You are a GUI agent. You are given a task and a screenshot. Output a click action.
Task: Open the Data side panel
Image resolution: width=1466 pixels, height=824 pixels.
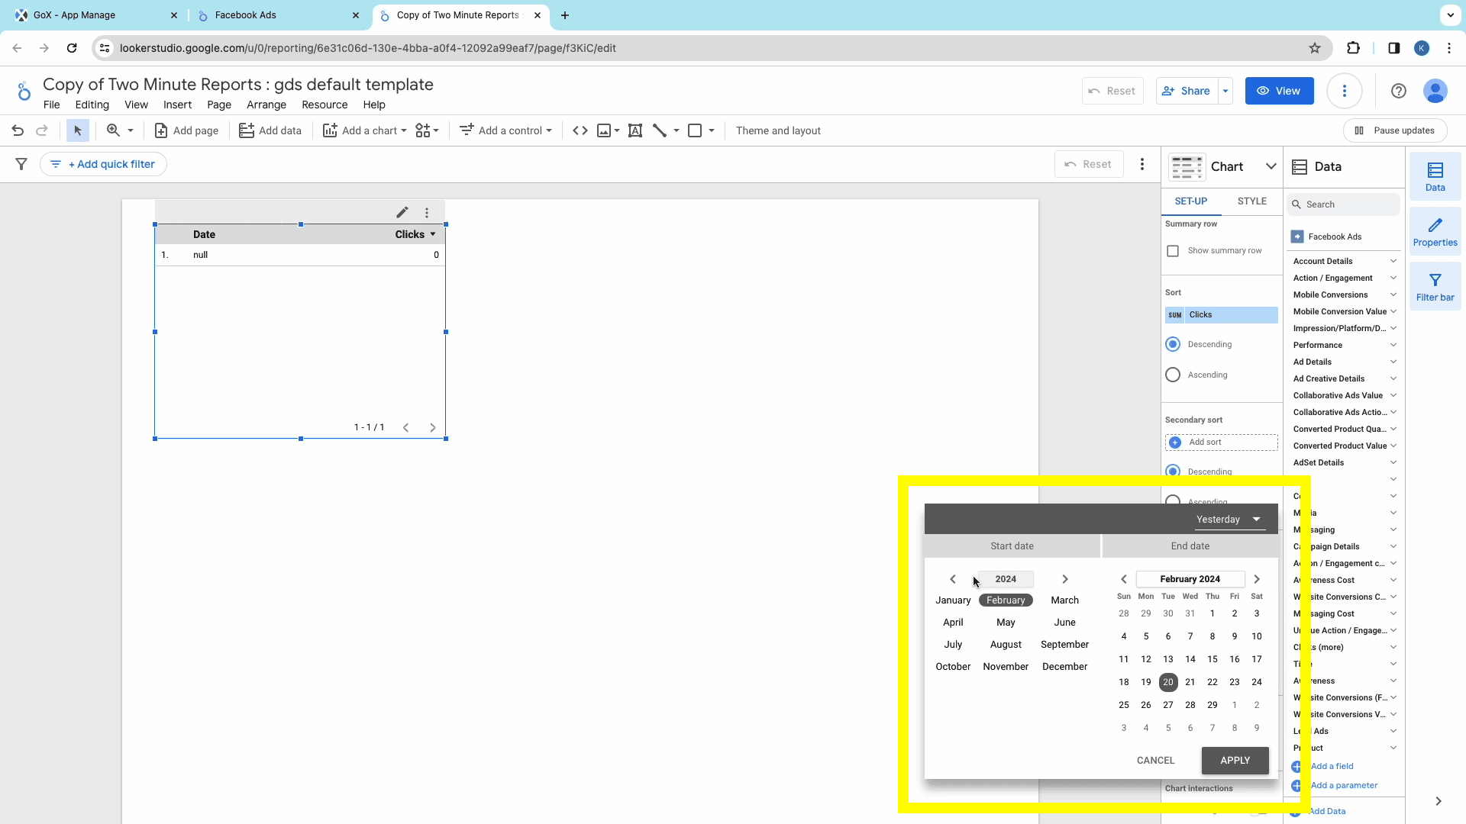click(x=1435, y=176)
